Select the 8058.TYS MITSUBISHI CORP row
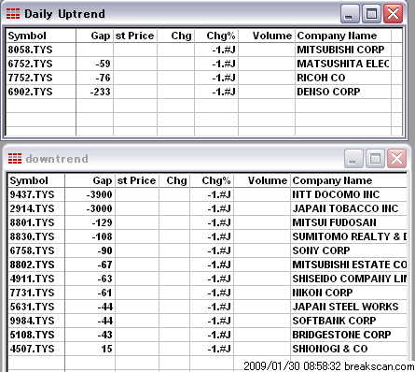The image size is (415, 372). (204, 50)
